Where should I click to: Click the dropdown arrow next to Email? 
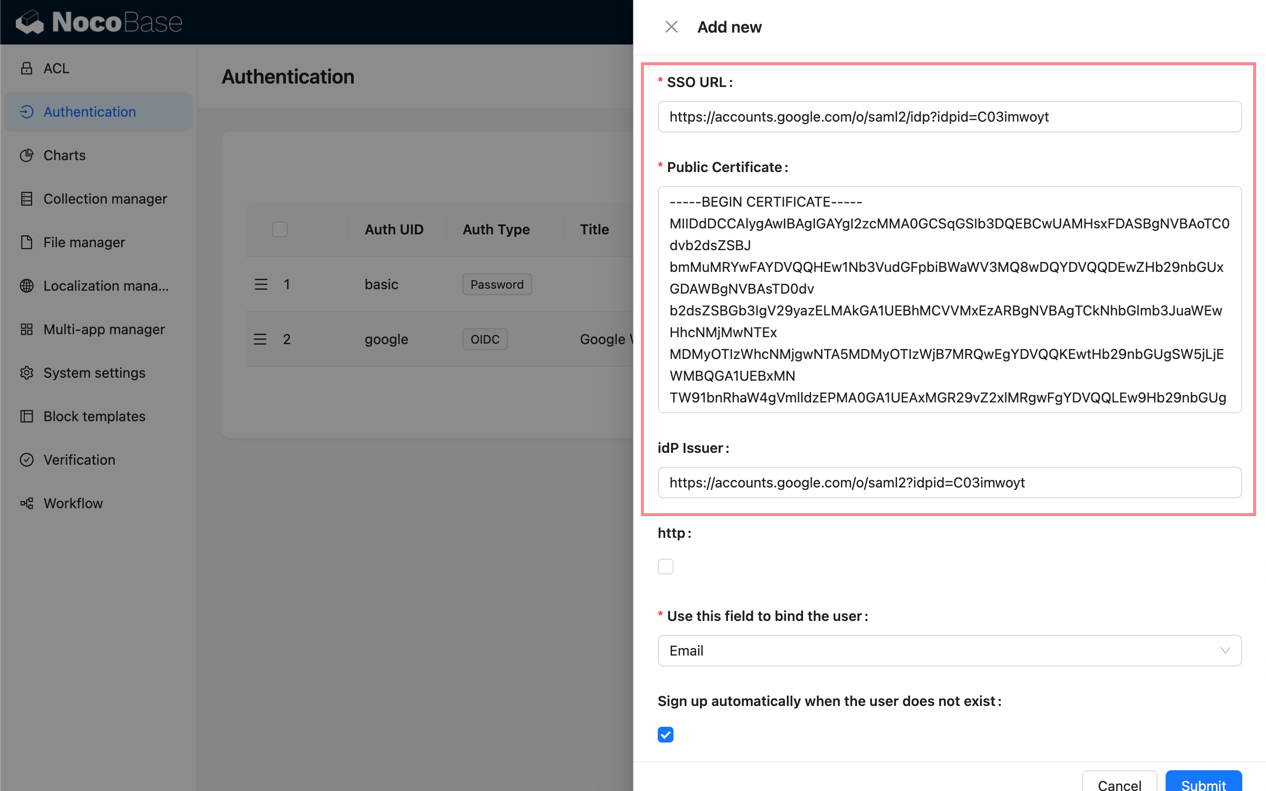pos(1224,650)
